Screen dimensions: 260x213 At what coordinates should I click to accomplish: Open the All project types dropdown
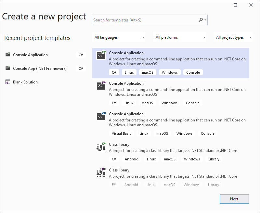(233, 37)
